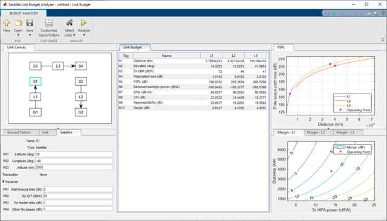Open the quick access bar options arrow
Viewport: 387px width, 221px height.
point(382,13)
